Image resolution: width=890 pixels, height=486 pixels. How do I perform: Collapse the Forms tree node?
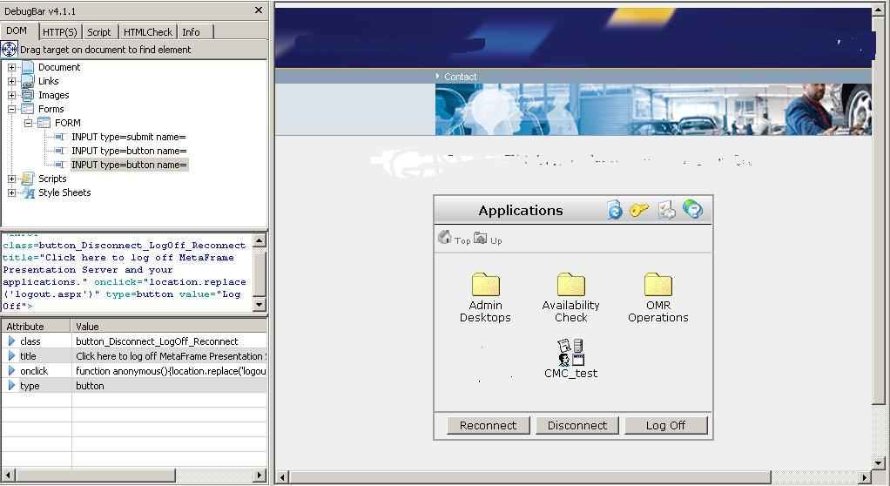click(12, 109)
